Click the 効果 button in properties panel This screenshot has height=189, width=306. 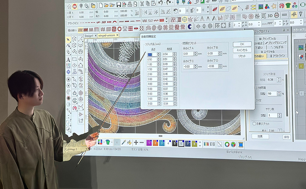[260, 136]
